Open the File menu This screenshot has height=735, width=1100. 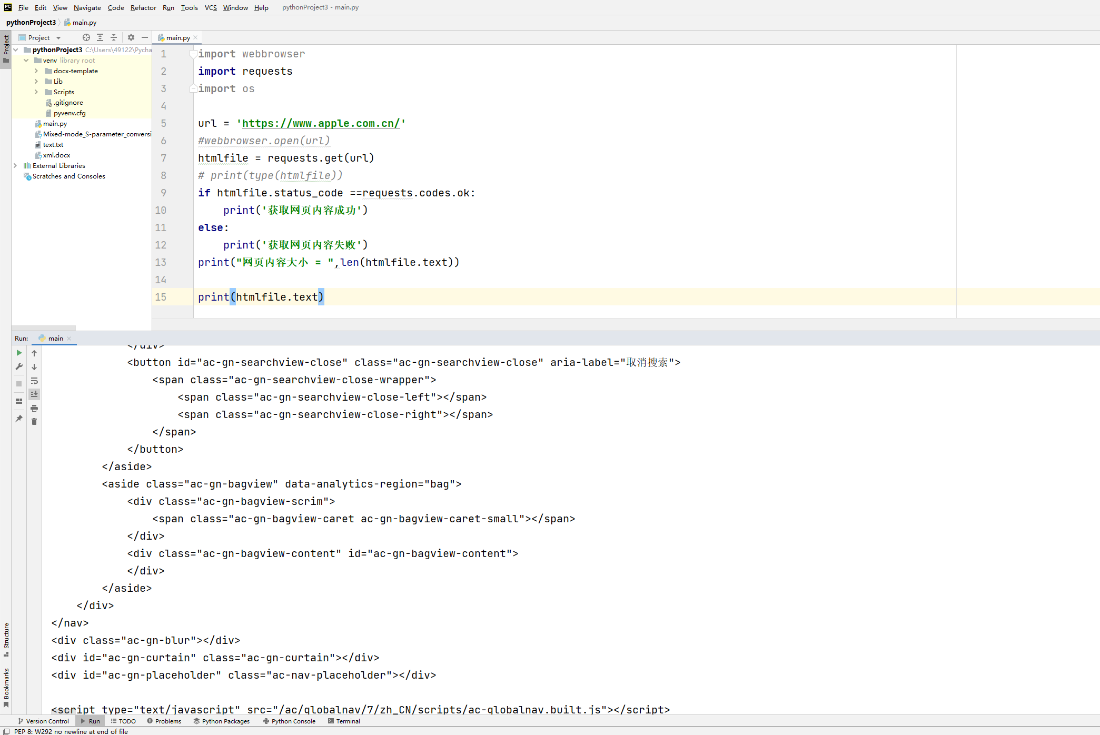pyautogui.click(x=23, y=7)
